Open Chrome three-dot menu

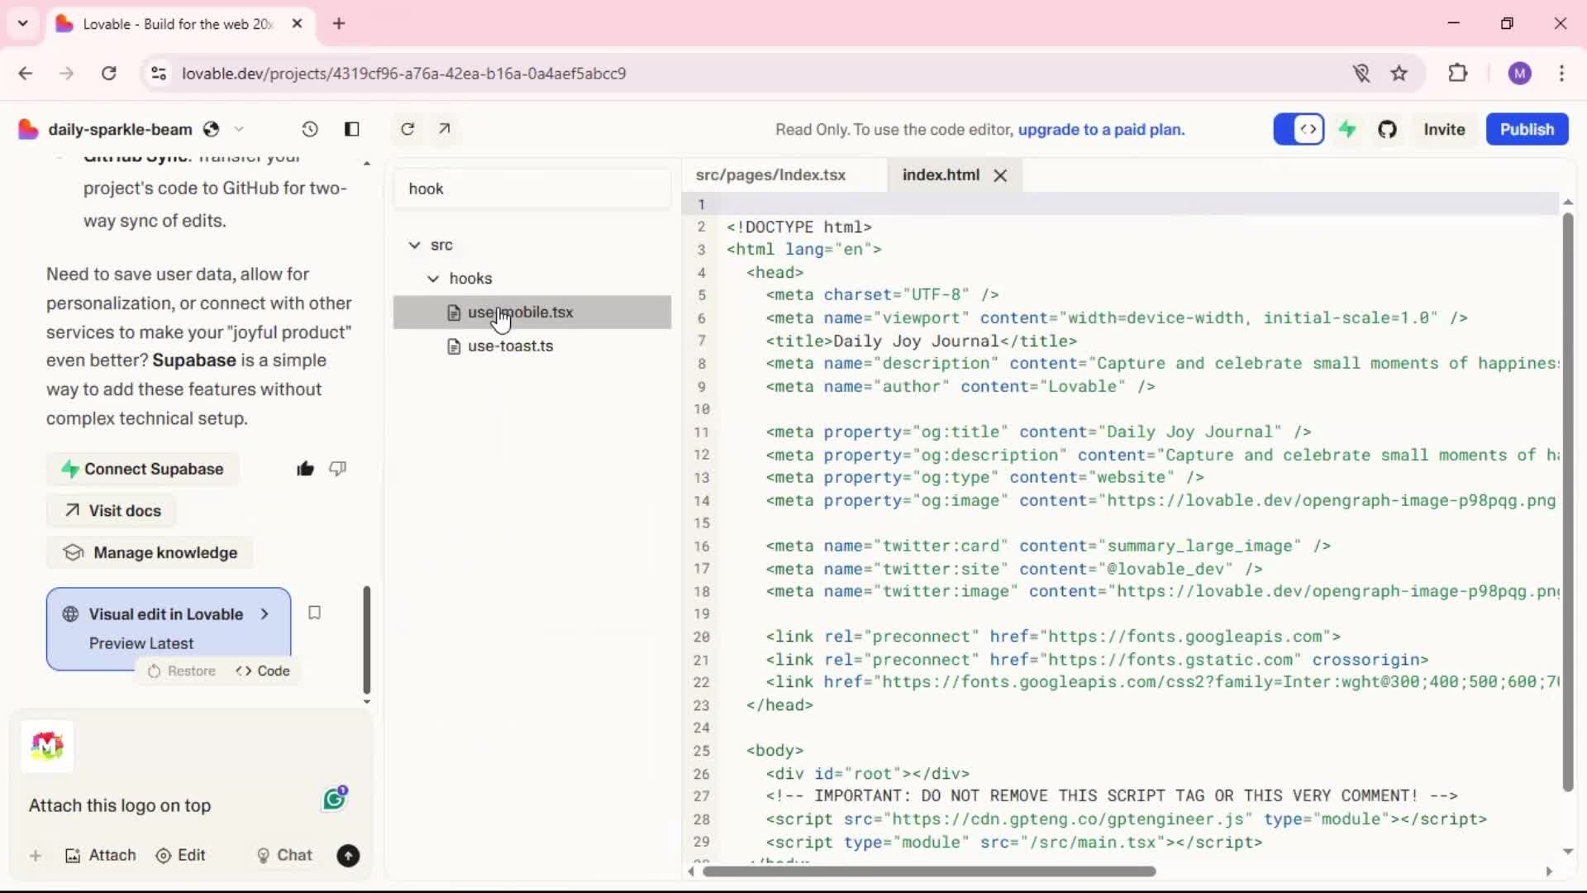click(1561, 74)
